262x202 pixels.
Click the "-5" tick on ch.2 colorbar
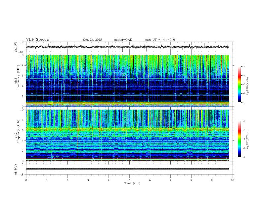(244, 139)
